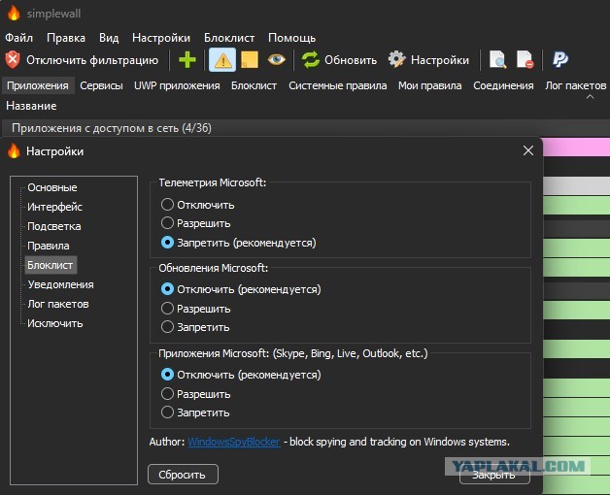Open Интерфейс settings category
The height and width of the screenshot is (495, 610).
tap(54, 207)
